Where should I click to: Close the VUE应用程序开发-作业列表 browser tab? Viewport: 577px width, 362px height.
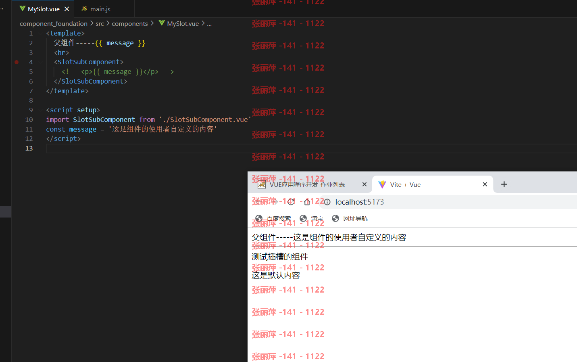[x=365, y=184]
